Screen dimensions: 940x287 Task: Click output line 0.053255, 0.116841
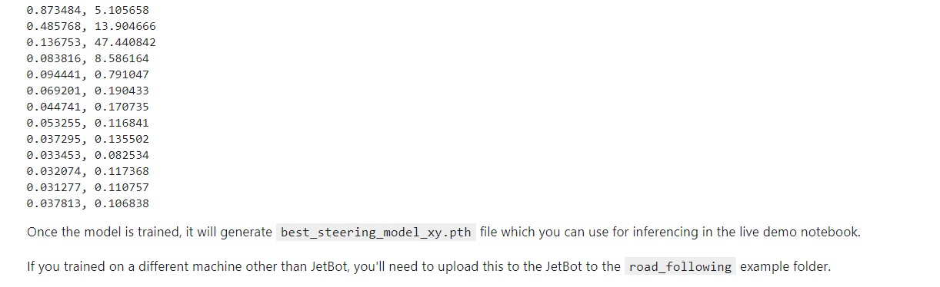click(x=88, y=124)
